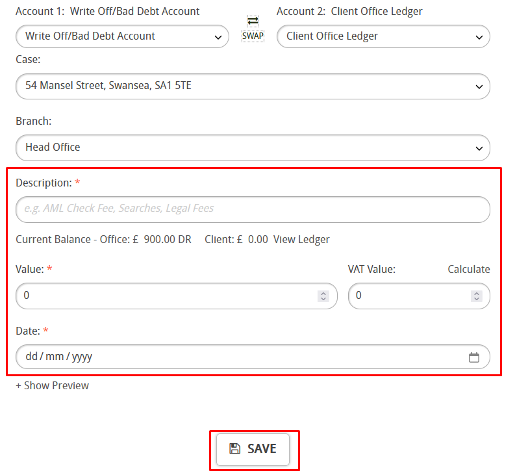Open the View Ledger link
The width and height of the screenshot is (515, 475).
[301, 239]
